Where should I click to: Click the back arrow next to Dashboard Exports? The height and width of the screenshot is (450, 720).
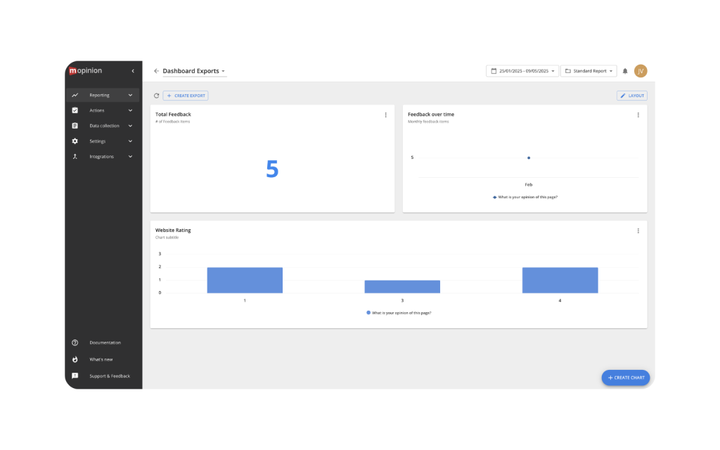point(156,71)
